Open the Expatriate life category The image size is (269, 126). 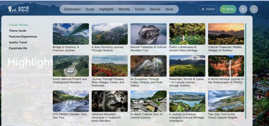[18, 48]
